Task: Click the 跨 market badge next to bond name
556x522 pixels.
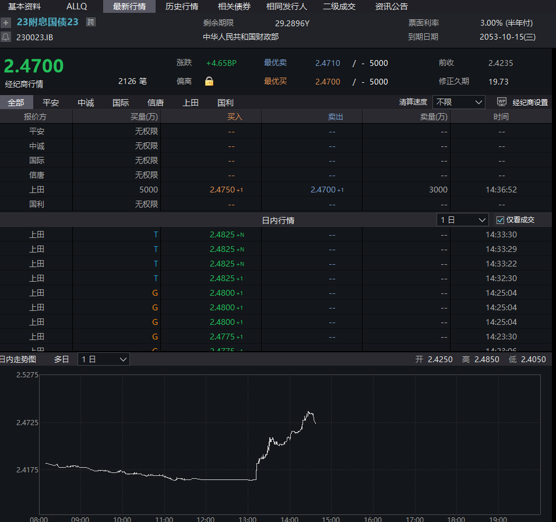Action: [91, 22]
